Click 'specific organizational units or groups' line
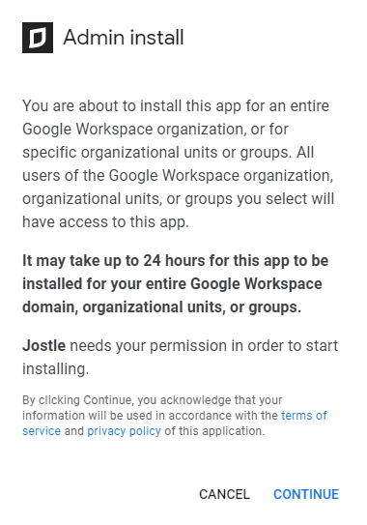 click(x=168, y=153)
